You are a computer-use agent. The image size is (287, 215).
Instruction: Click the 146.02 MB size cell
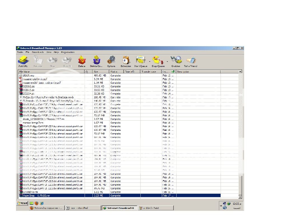click(x=100, y=101)
